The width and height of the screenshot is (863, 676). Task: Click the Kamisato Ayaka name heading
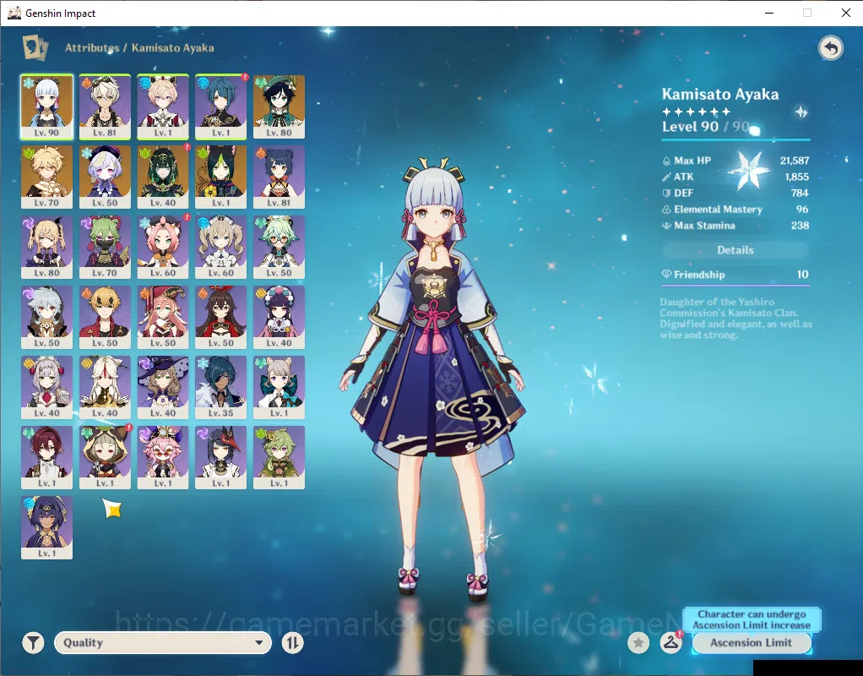(720, 94)
